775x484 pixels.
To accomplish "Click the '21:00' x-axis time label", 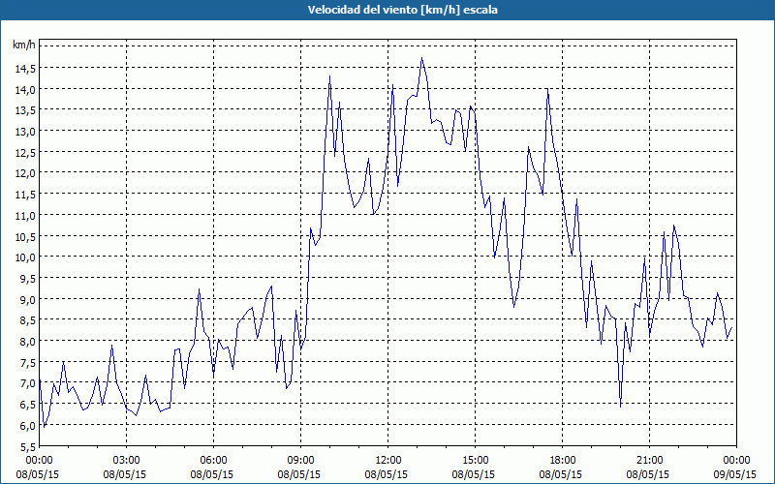I will click(x=649, y=461).
